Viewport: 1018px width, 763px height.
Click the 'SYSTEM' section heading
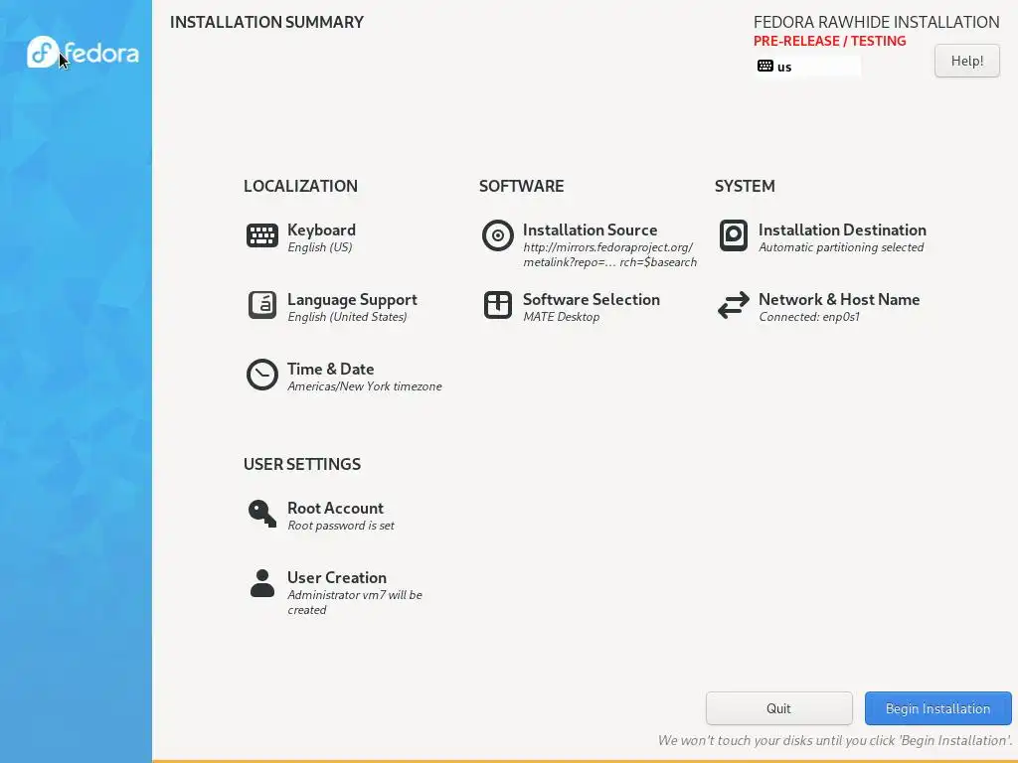[x=745, y=186]
